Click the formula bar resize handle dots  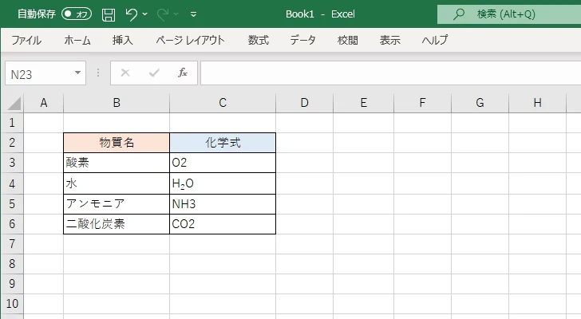(x=98, y=73)
